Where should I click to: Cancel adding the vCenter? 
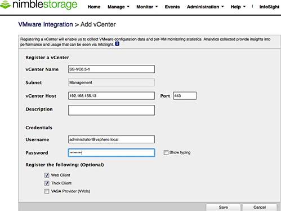point(260,207)
